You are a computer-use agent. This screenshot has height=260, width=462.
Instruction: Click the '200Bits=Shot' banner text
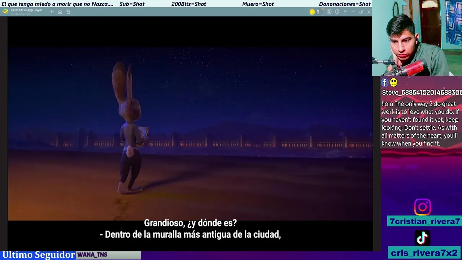[x=188, y=4]
